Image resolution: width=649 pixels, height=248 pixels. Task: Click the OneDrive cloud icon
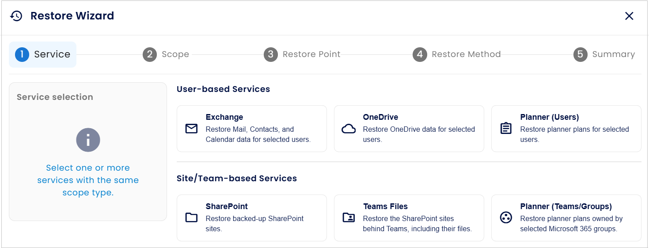point(349,129)
